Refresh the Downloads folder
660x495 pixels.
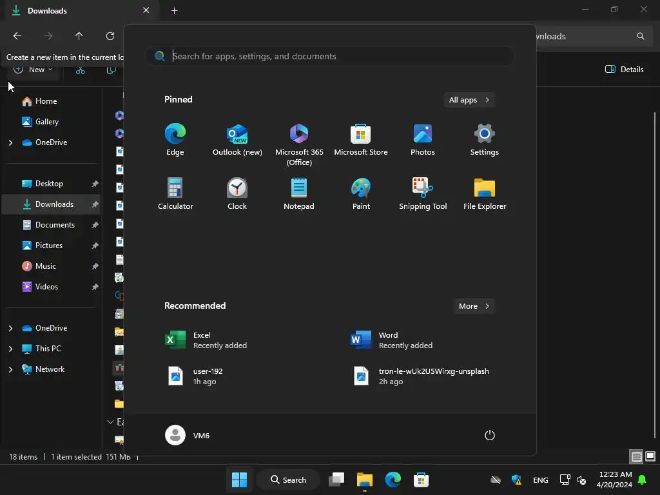tap(110, 36)
